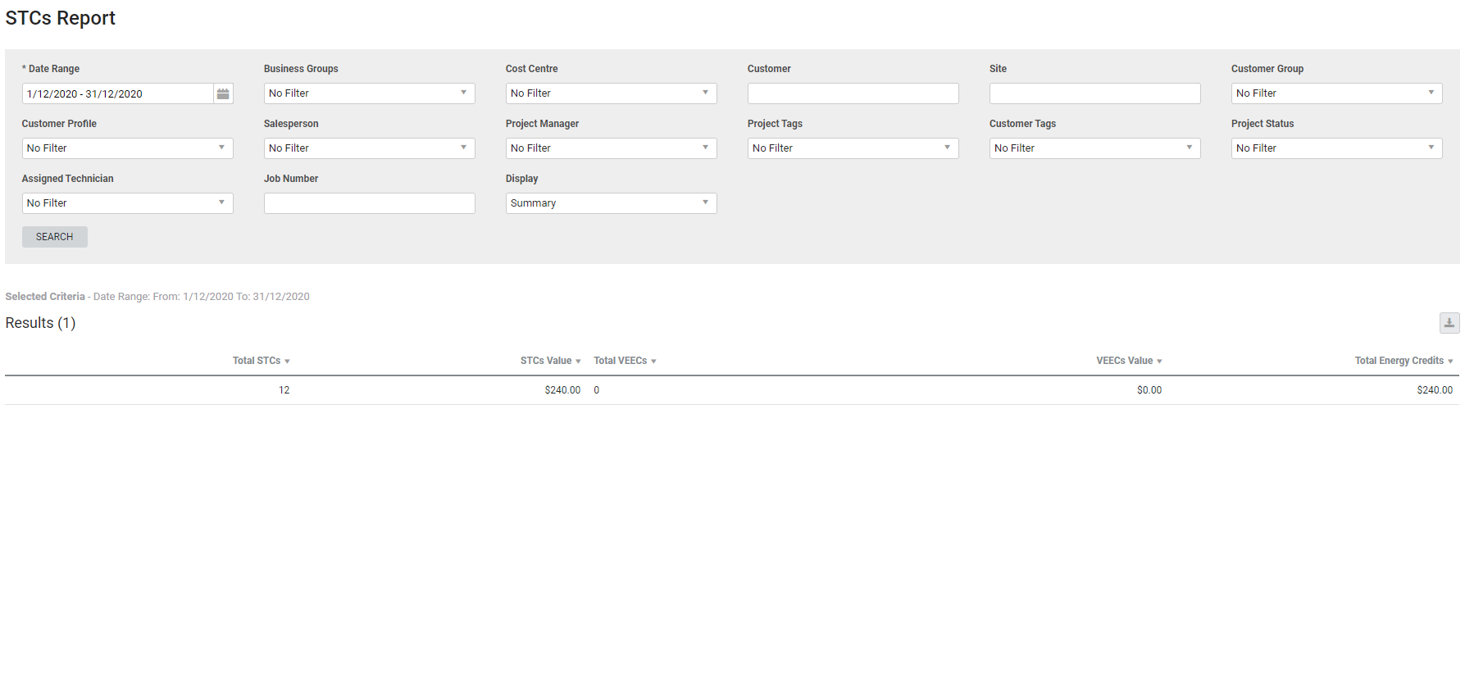Sort by Total VEECs column arrow

[653, 362]
